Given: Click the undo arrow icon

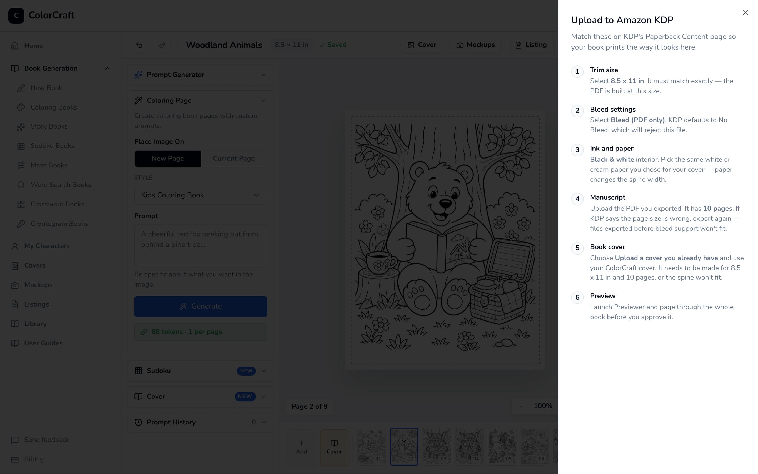Looking at the screenshot, I should click(139, 45).
